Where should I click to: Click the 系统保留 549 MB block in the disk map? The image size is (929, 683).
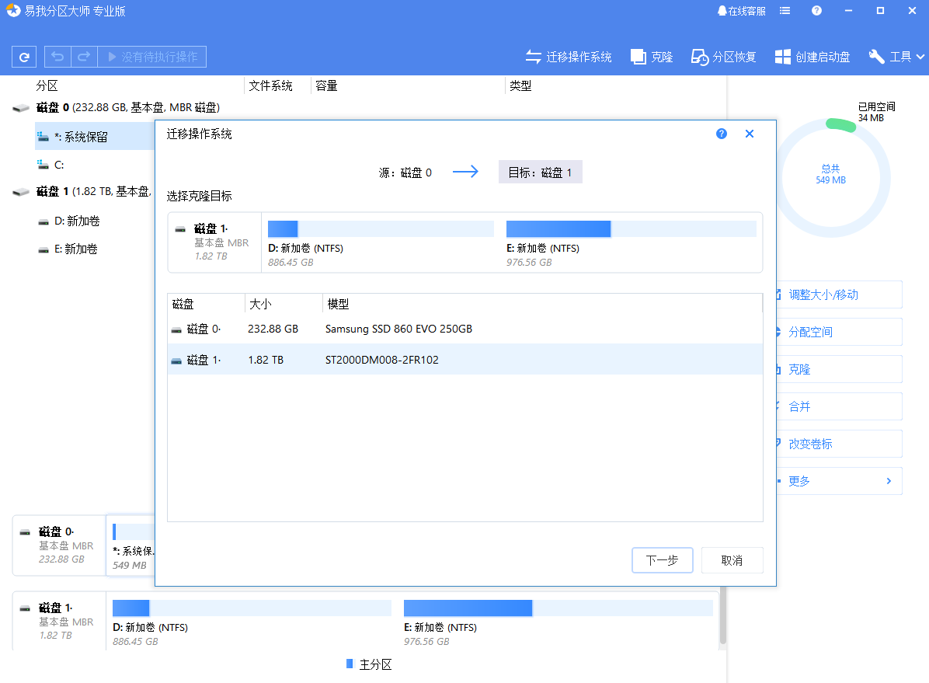(x=131, y=545)
